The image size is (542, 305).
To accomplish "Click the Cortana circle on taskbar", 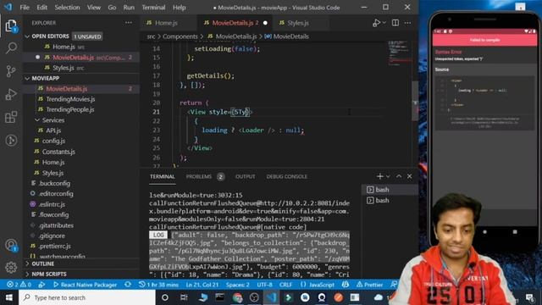I will click(x=165, y=297).
